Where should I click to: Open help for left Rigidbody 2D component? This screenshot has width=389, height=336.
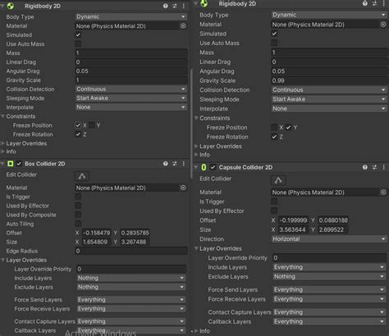[166, 6]
